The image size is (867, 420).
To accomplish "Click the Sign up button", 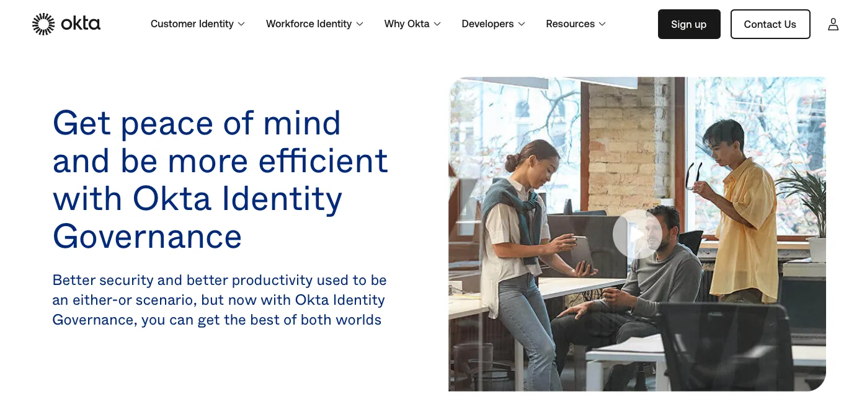I will [689, 24].
